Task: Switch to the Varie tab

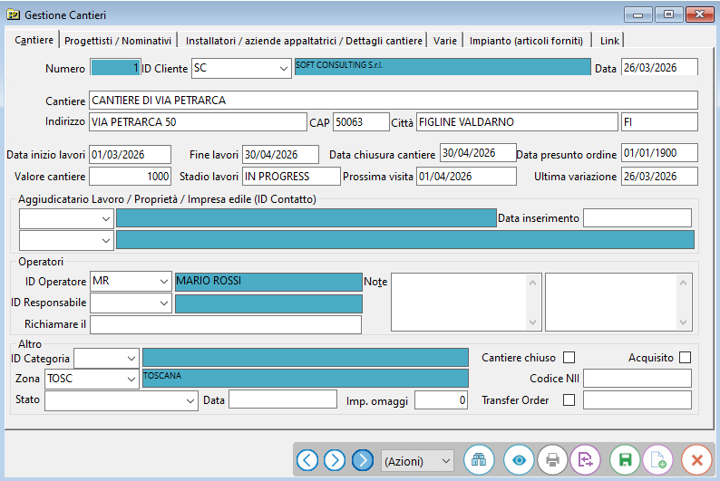Action: pos(445,41)
